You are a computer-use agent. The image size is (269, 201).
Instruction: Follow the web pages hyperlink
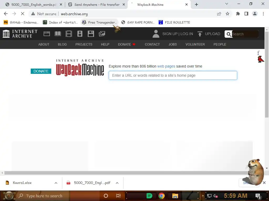point(166,66)
